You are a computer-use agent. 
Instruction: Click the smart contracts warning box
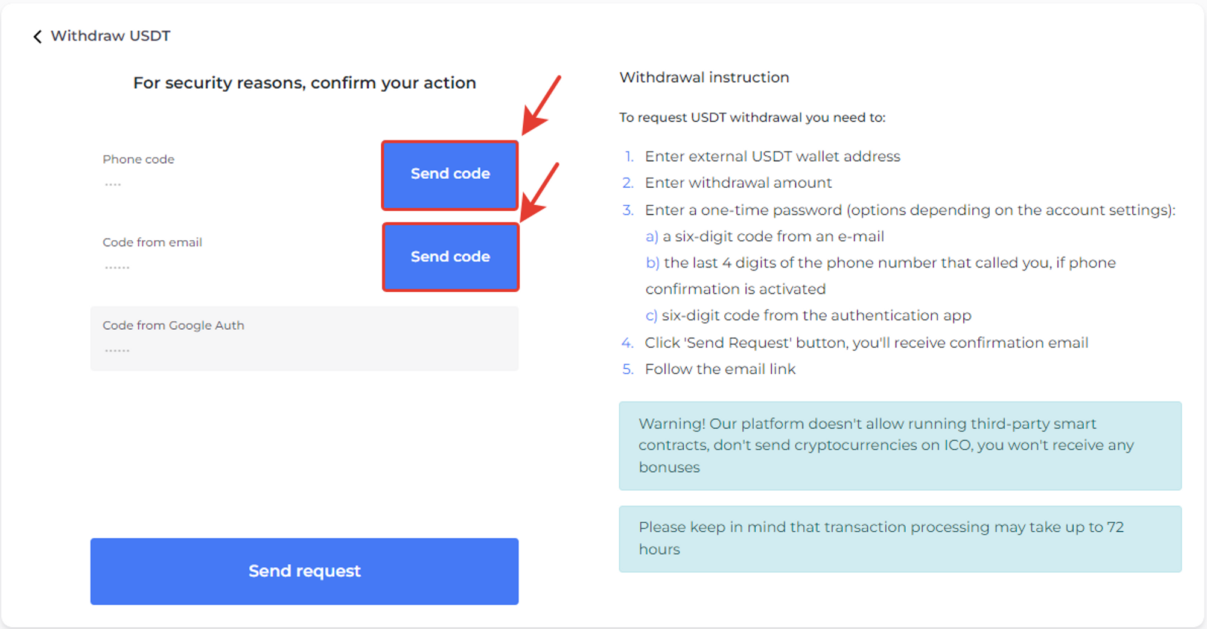pos(900,445)
